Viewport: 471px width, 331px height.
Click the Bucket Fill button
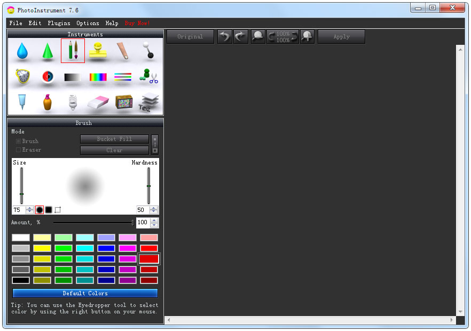click(x=114, y=139)
